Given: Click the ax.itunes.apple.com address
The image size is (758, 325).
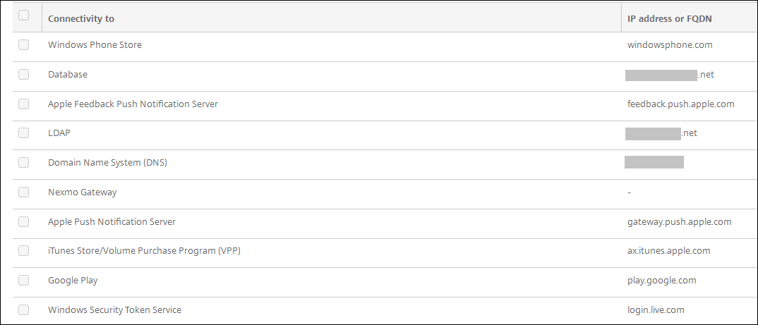Looking at the screenshot, I should 668,251.
